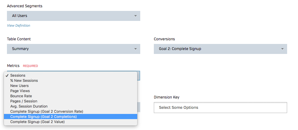Click the Dimension Key Select Some Options field
Viewport: 298px width, 130px height.
[220, 108]
